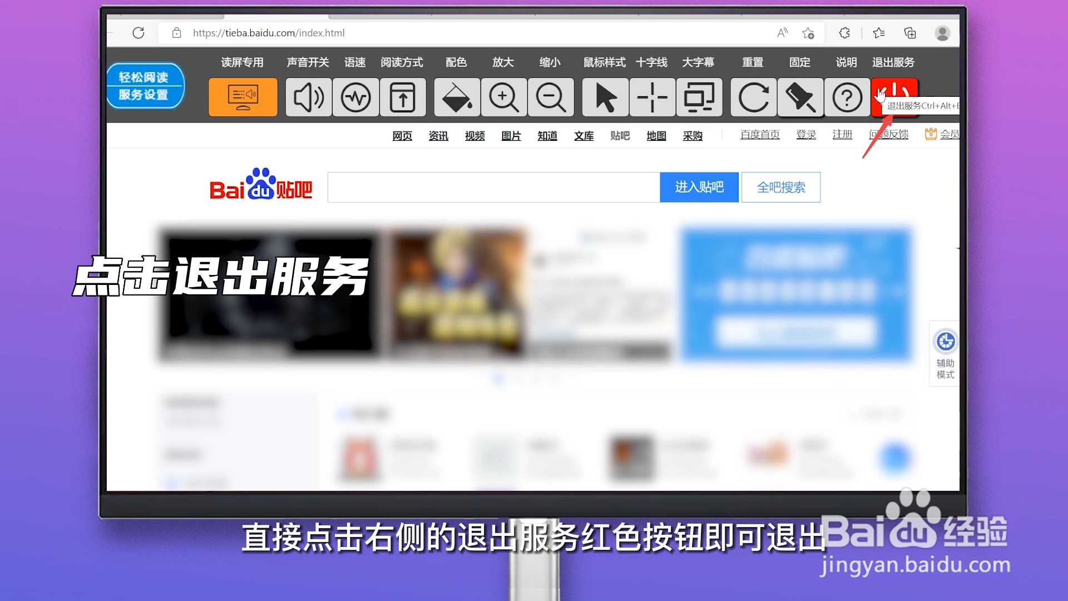Screen dimensions: 1068x601
Task: Add page to favorites star icon
Action: 808,33
